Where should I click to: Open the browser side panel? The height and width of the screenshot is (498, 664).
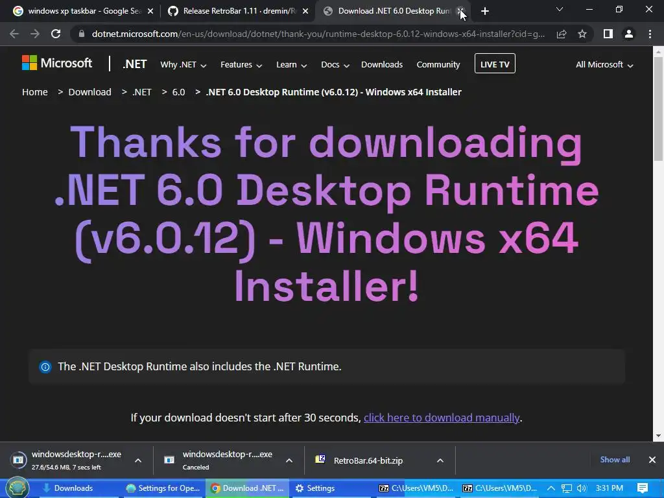[608, 34]
